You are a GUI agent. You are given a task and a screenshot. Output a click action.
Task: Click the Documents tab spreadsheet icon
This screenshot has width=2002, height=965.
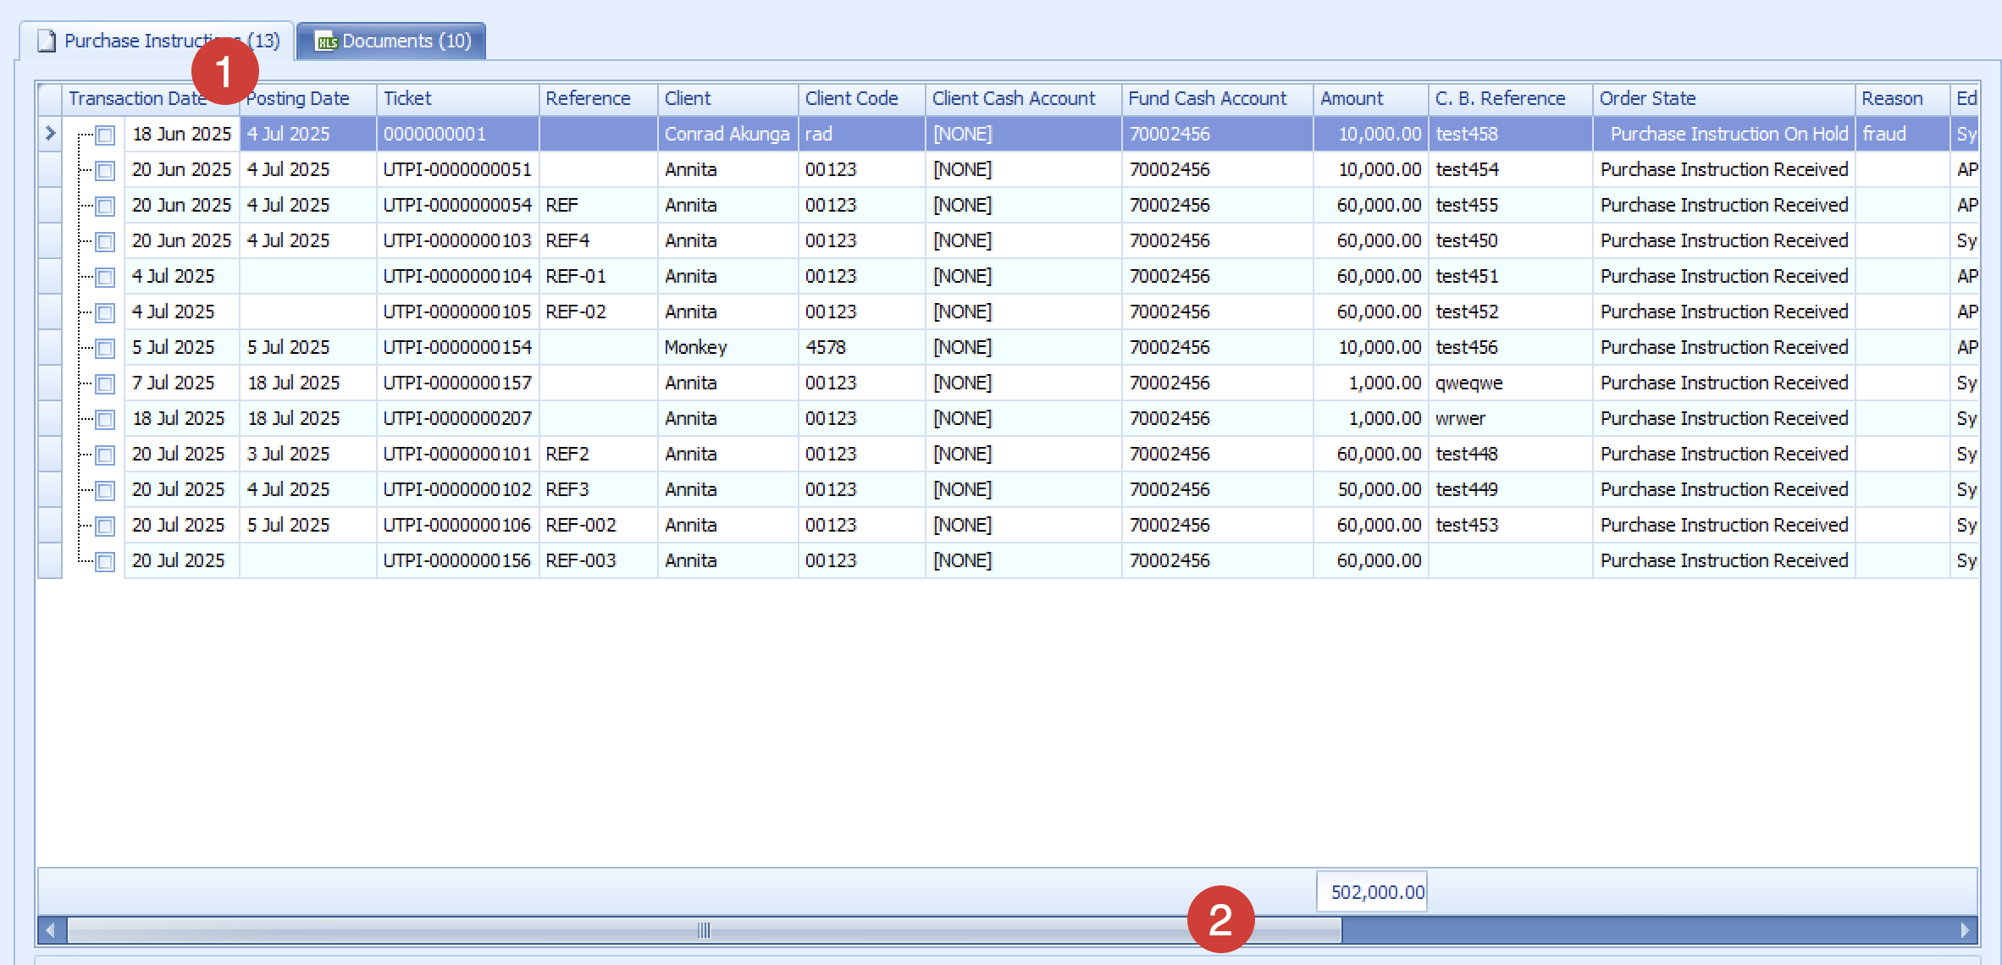tap(326, 41)
